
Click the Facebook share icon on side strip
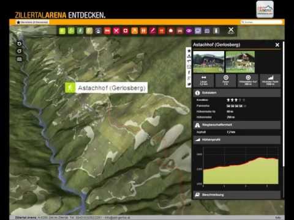tap(189, 73)
